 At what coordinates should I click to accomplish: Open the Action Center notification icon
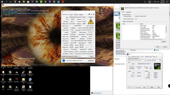coord(167,2)
